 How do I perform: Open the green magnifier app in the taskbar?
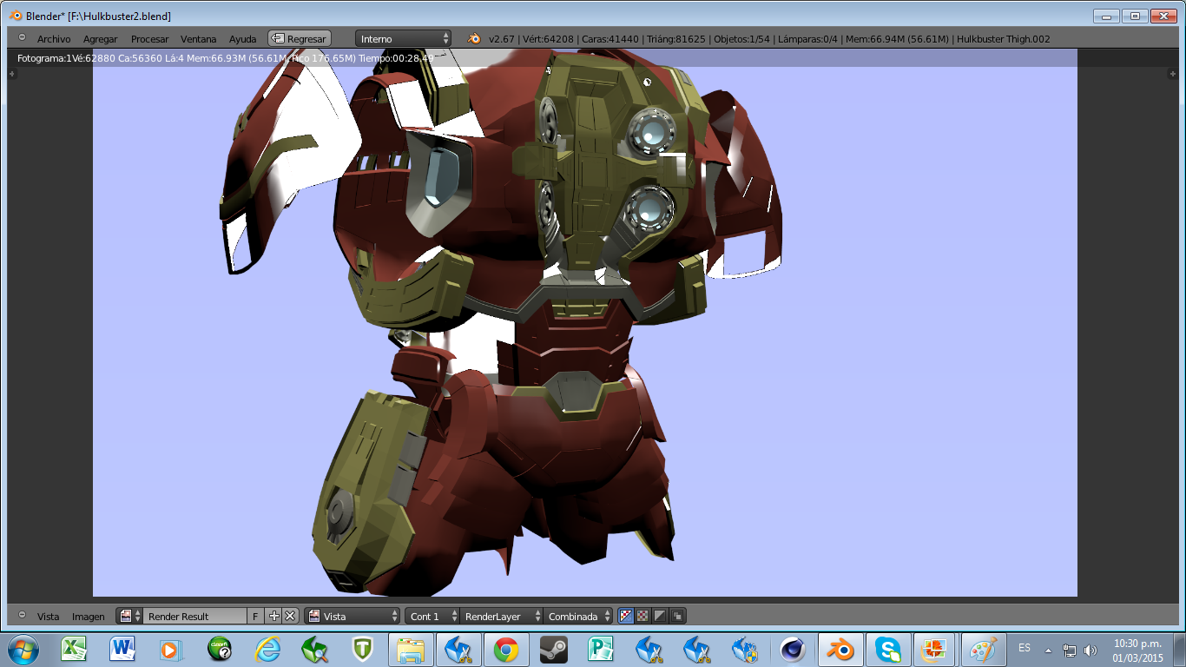(x=314, y=649)
